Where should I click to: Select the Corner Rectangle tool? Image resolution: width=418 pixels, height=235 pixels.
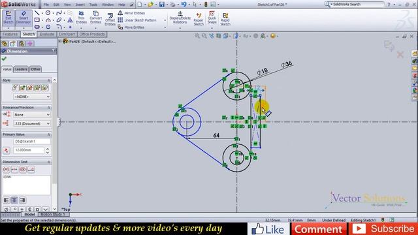37,20
